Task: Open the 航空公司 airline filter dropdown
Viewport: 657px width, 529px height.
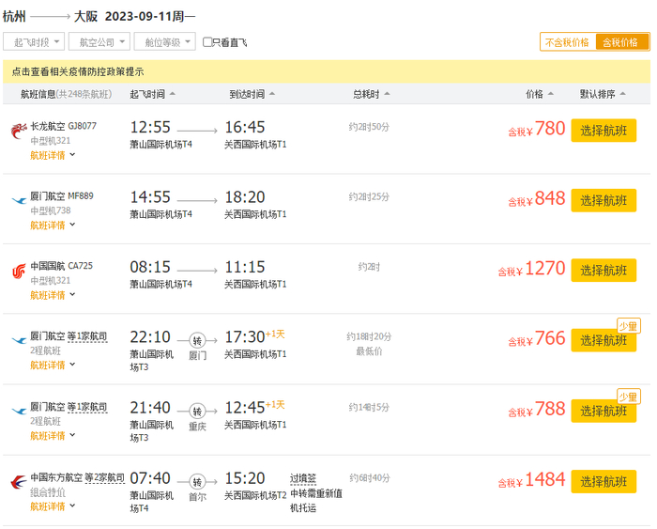Action: (99, 42)
